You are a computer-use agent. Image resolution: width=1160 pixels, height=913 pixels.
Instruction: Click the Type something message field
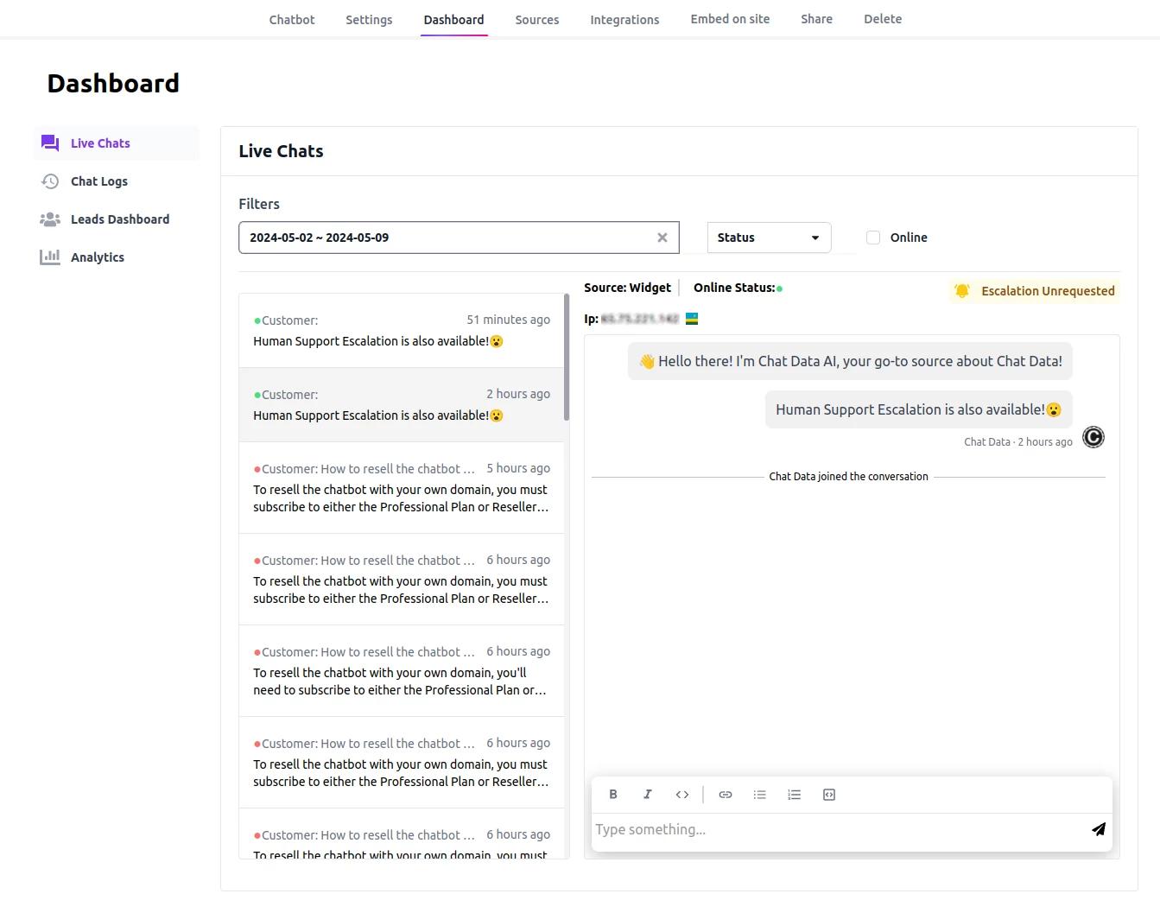tap(838, 830)
